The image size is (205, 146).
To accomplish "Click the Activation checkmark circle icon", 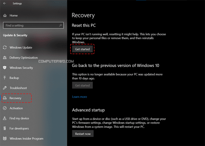I will point(5,108).
